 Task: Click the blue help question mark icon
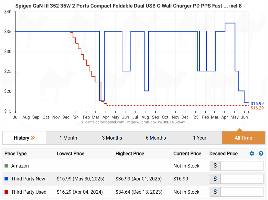(x=261, y=153)
